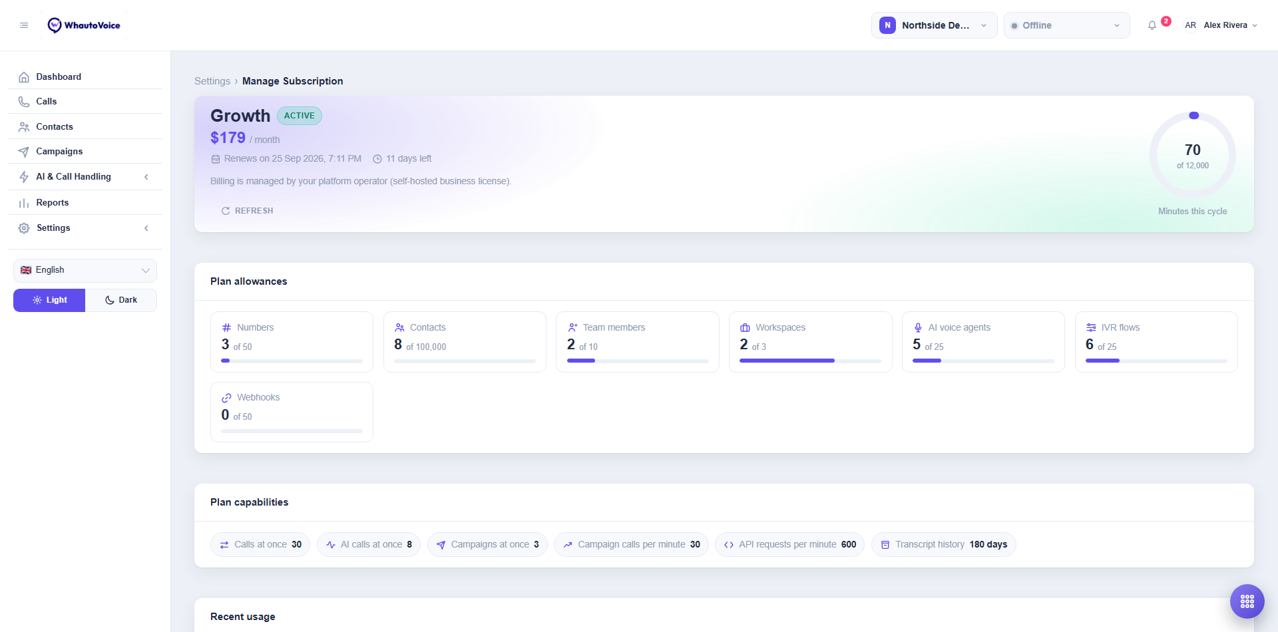The image size is (1278, 632).
Task: Click the '11 days left' text
Action: click(x=409, y=159)
